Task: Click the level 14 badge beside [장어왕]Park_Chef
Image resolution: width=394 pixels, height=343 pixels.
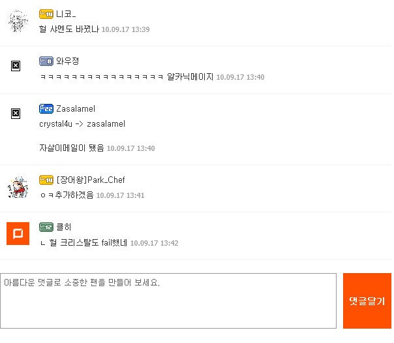Action: click(x=46, y=180)
